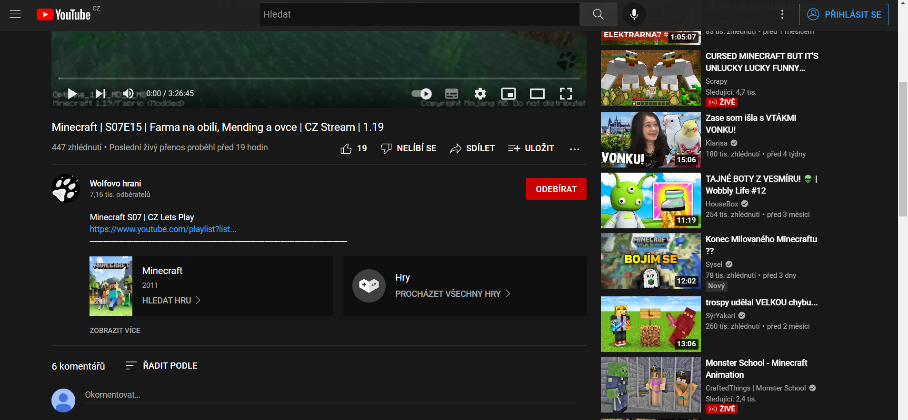
Task: Toggle the autoplay switch
Action: click(x=422, y=94)
